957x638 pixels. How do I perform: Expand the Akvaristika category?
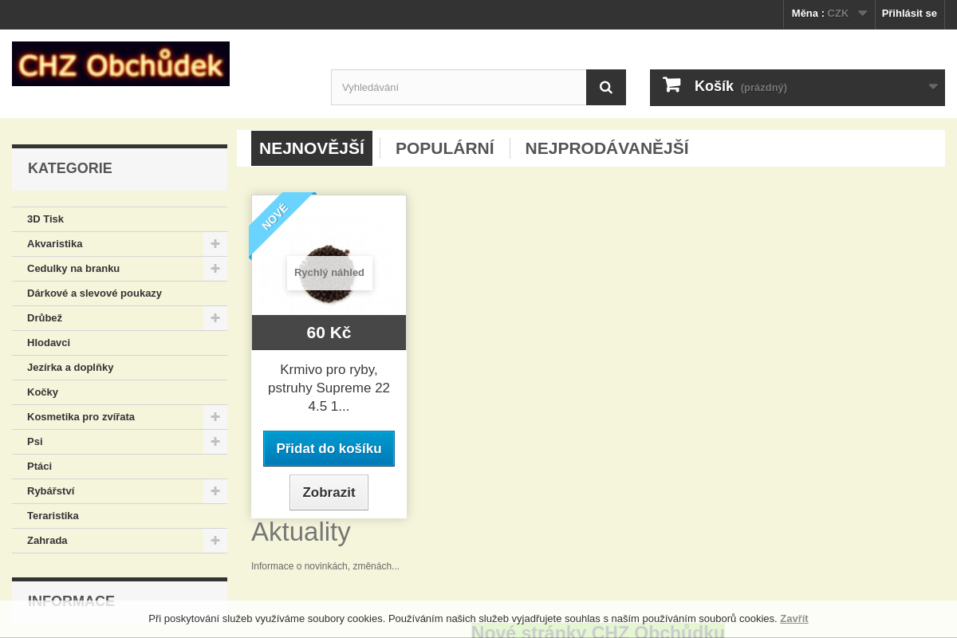coord(215,244)
